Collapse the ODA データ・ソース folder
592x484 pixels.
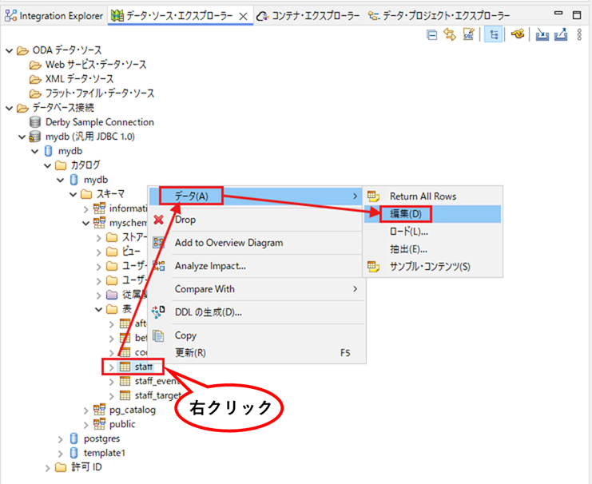tap(10, 50)
